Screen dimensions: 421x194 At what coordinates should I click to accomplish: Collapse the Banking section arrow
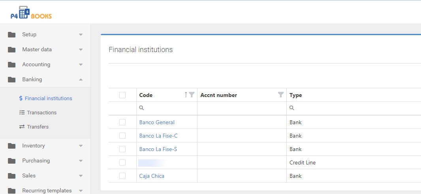click(x=81, y=80)
